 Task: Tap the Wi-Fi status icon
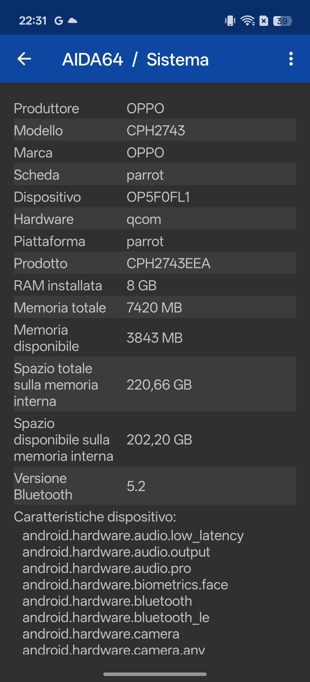247,21
